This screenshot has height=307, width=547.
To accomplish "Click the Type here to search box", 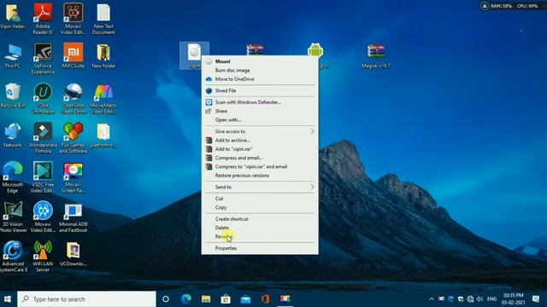I will coord(86,299).
